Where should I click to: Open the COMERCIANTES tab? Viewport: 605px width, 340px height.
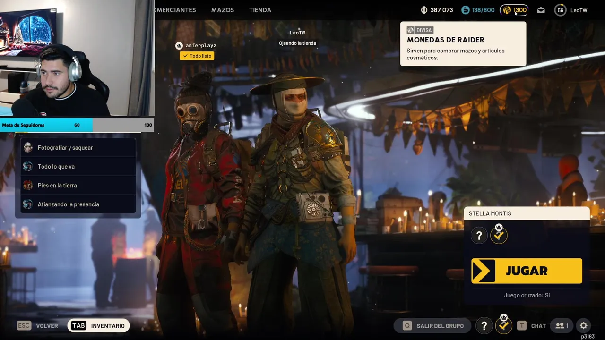coord(174,10)
